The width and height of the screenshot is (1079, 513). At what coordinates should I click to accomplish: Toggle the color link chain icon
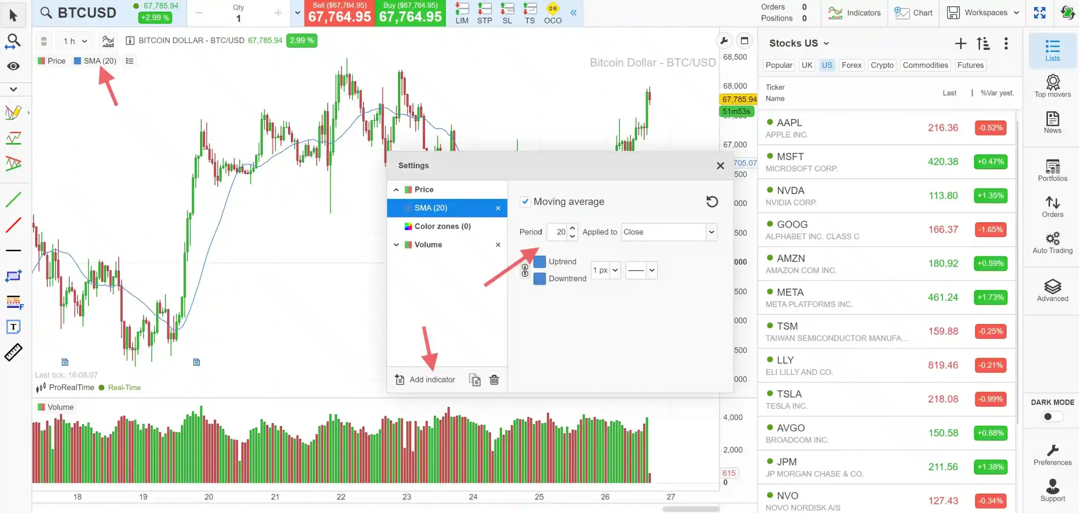point(525,270)
